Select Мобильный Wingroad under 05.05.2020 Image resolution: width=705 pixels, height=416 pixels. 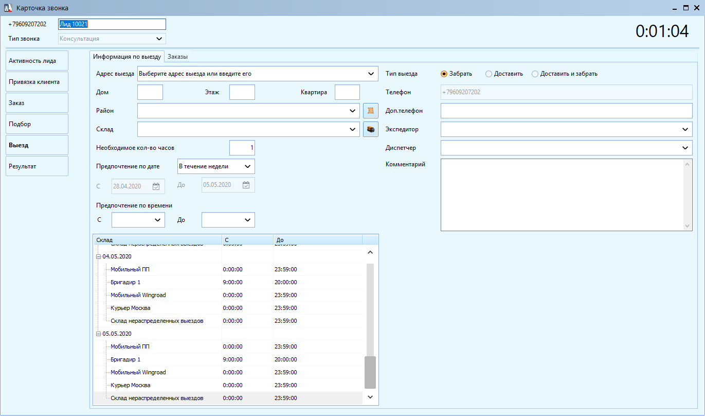tap(138, 372)
